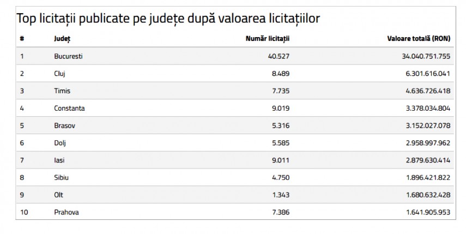The image size is (466, 234).
Task: Choose the Brasov county cell
Action: [64, 125]
